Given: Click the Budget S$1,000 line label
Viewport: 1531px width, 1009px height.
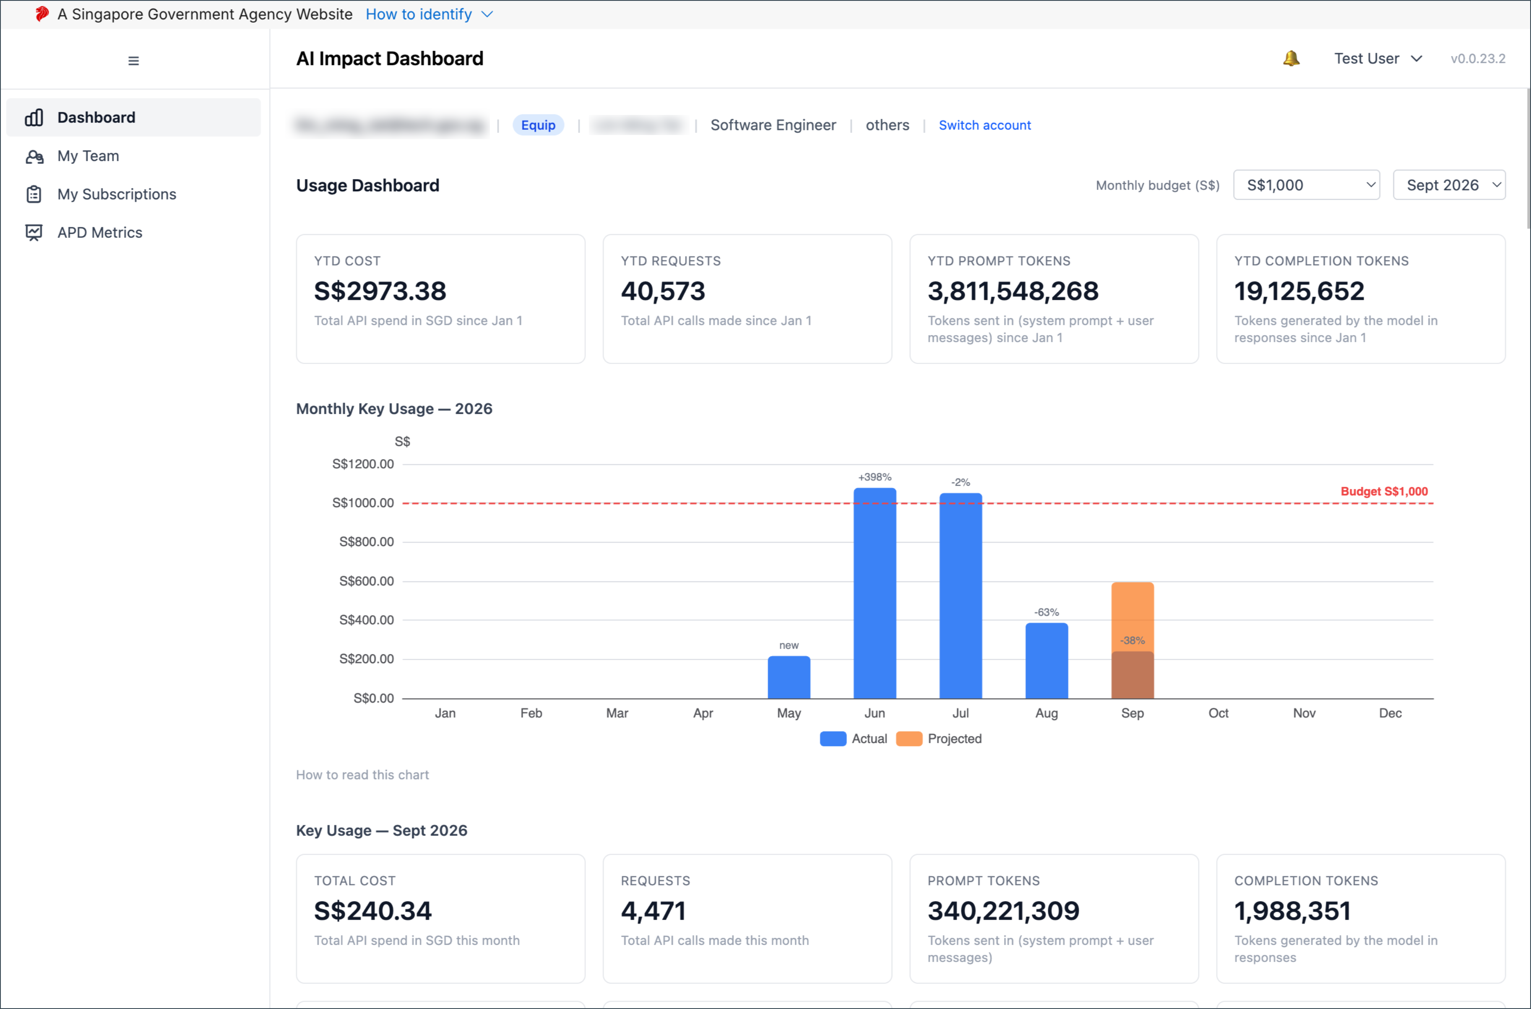Looking at the screenshot, I should [1384, 491].
